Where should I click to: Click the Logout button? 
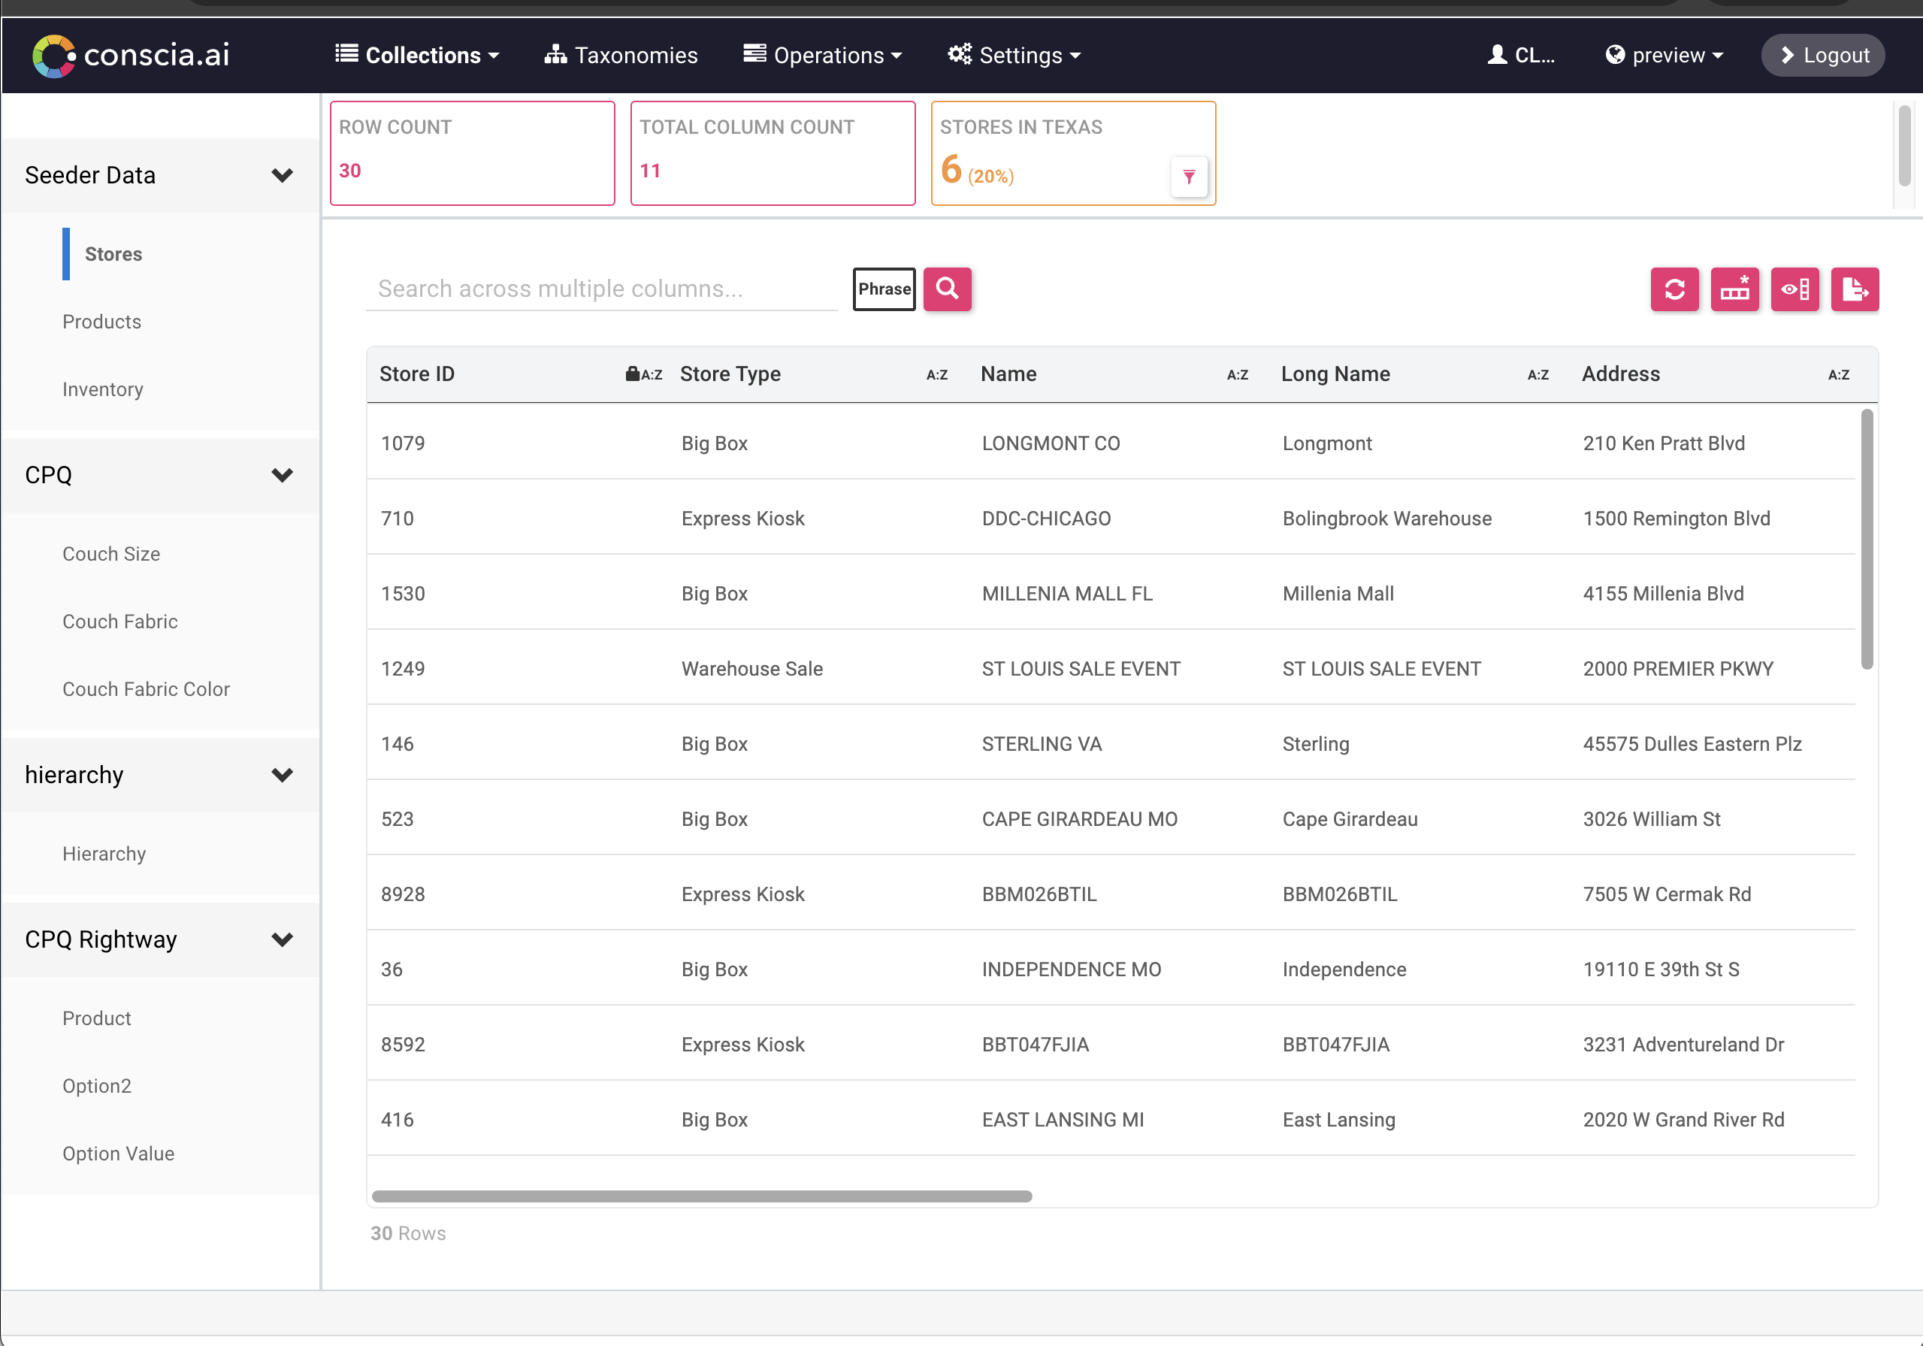coord(1823,56)
